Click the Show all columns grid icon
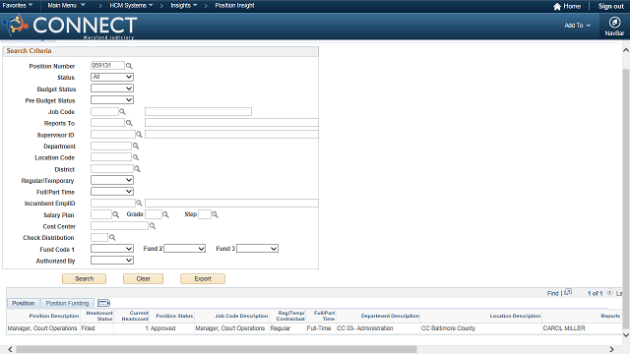This screenshot has width=630, height=354. [103, 303]
